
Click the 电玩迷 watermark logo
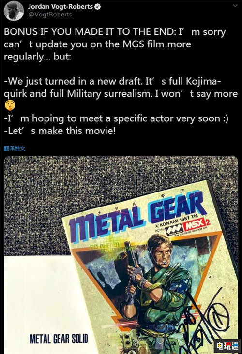click(x=227, y=346)
